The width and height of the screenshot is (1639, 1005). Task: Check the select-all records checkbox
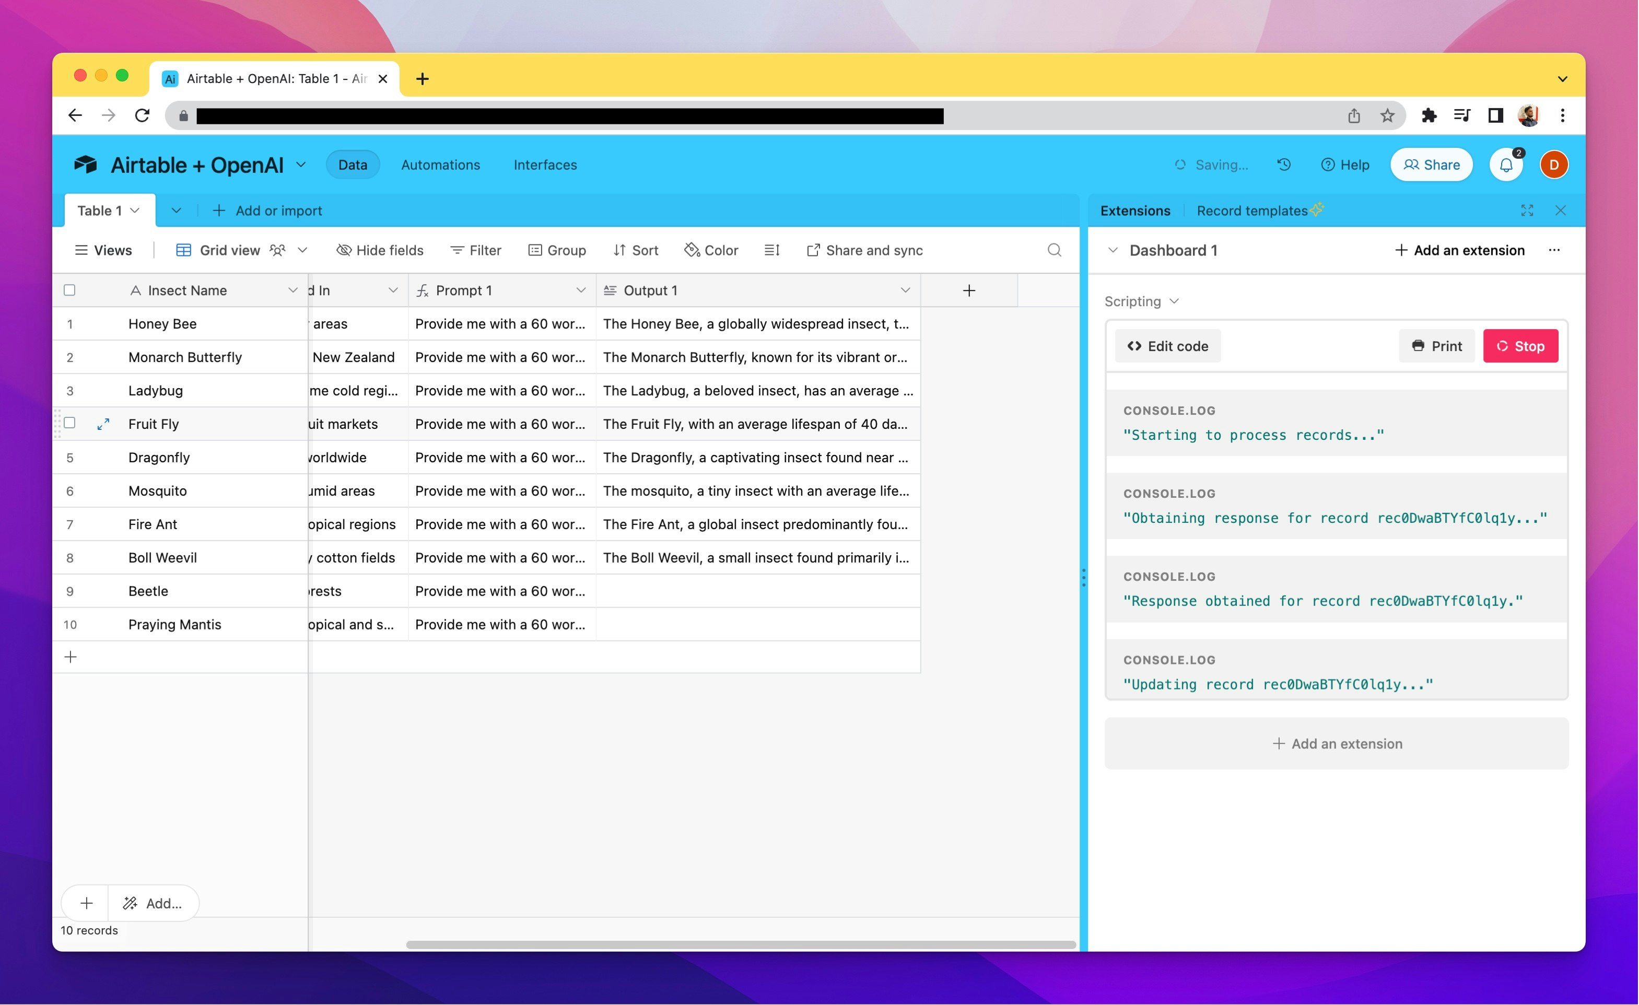tap(69, 290)
